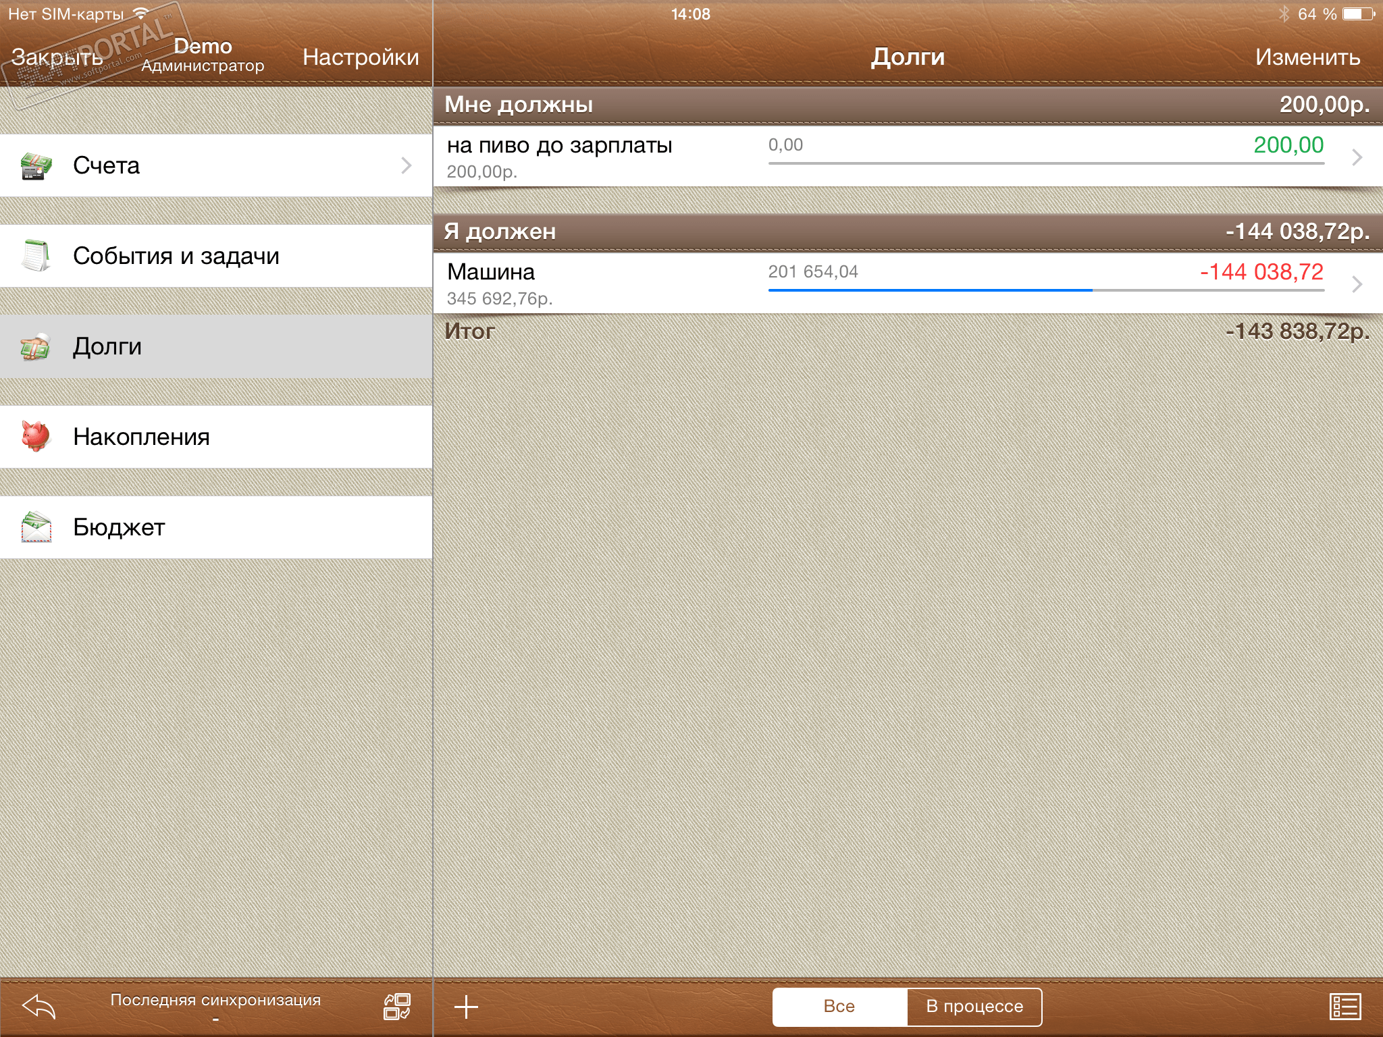
Task: Open chevron for the Машина debt
Action: click(1357, 284)
